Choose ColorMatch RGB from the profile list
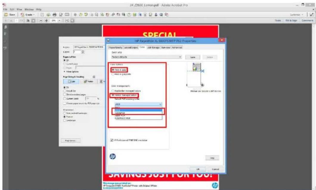Image resolution: width=316 pixels, height=190 pixels. click(x=138, y=118)
